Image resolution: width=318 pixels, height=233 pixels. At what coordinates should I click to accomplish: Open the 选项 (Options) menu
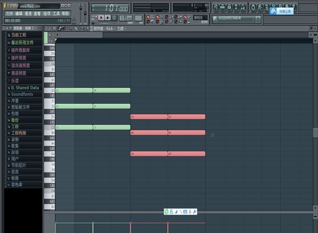coord(47,14)
